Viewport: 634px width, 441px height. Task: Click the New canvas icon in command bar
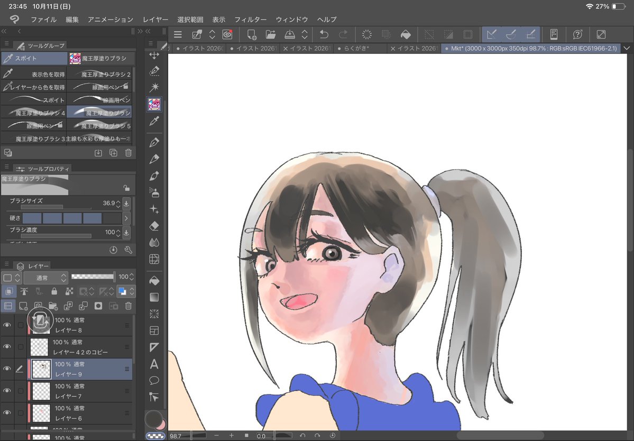pos(252,34)
